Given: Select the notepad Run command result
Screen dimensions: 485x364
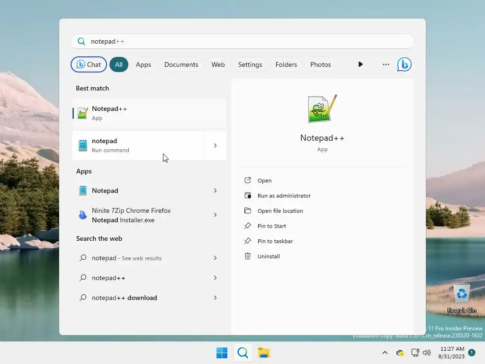Looking at the screenshot, I should tap(138, 146).
